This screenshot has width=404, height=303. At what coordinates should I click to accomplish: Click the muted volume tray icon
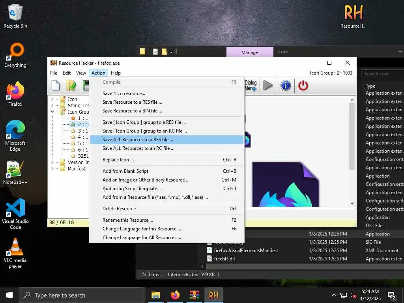point(353,295)
